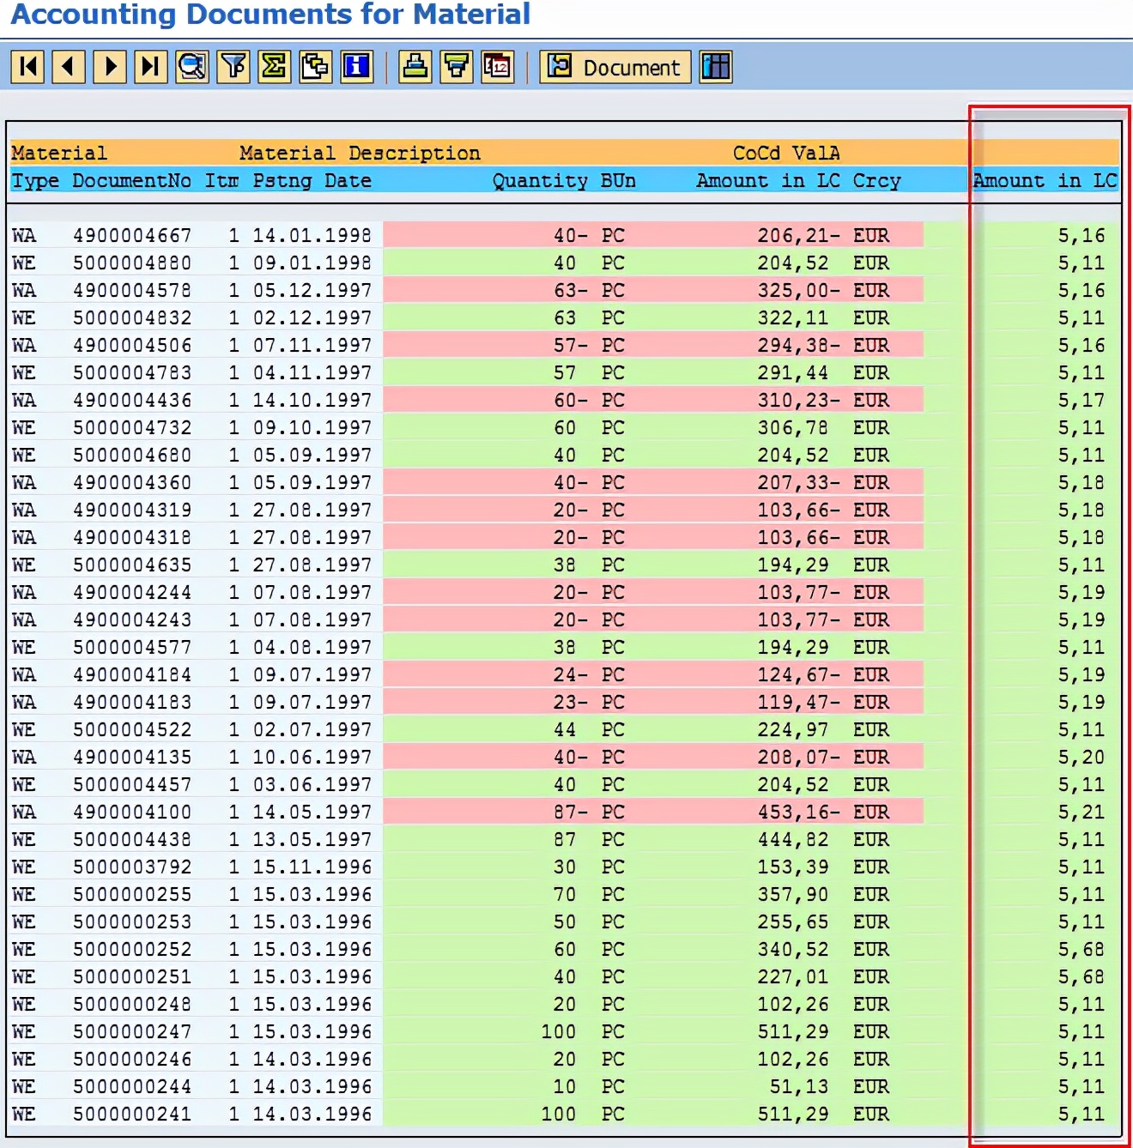Image resolution: width=1133 pixels, height=1148 pixels.
Task: Click the DocumentNo column header
Action: (132, 181)
